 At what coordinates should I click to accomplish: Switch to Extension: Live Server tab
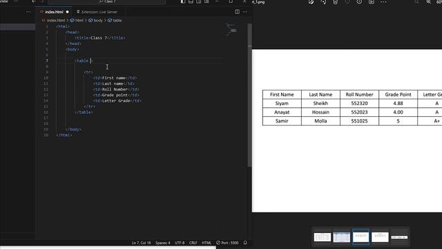(x=99, y=12)
